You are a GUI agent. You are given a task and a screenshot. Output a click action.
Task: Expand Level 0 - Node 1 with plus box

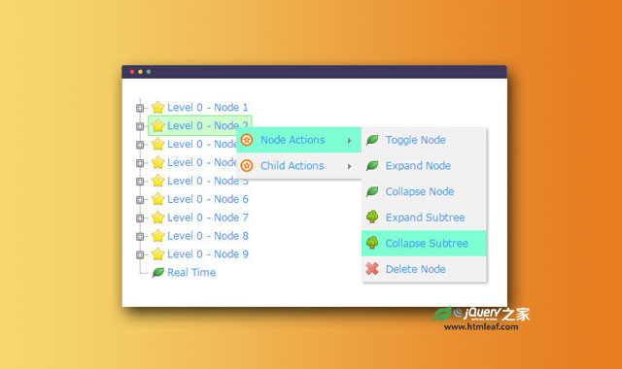coord(140,108)
